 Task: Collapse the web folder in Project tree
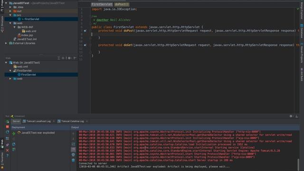coord(10,23)
